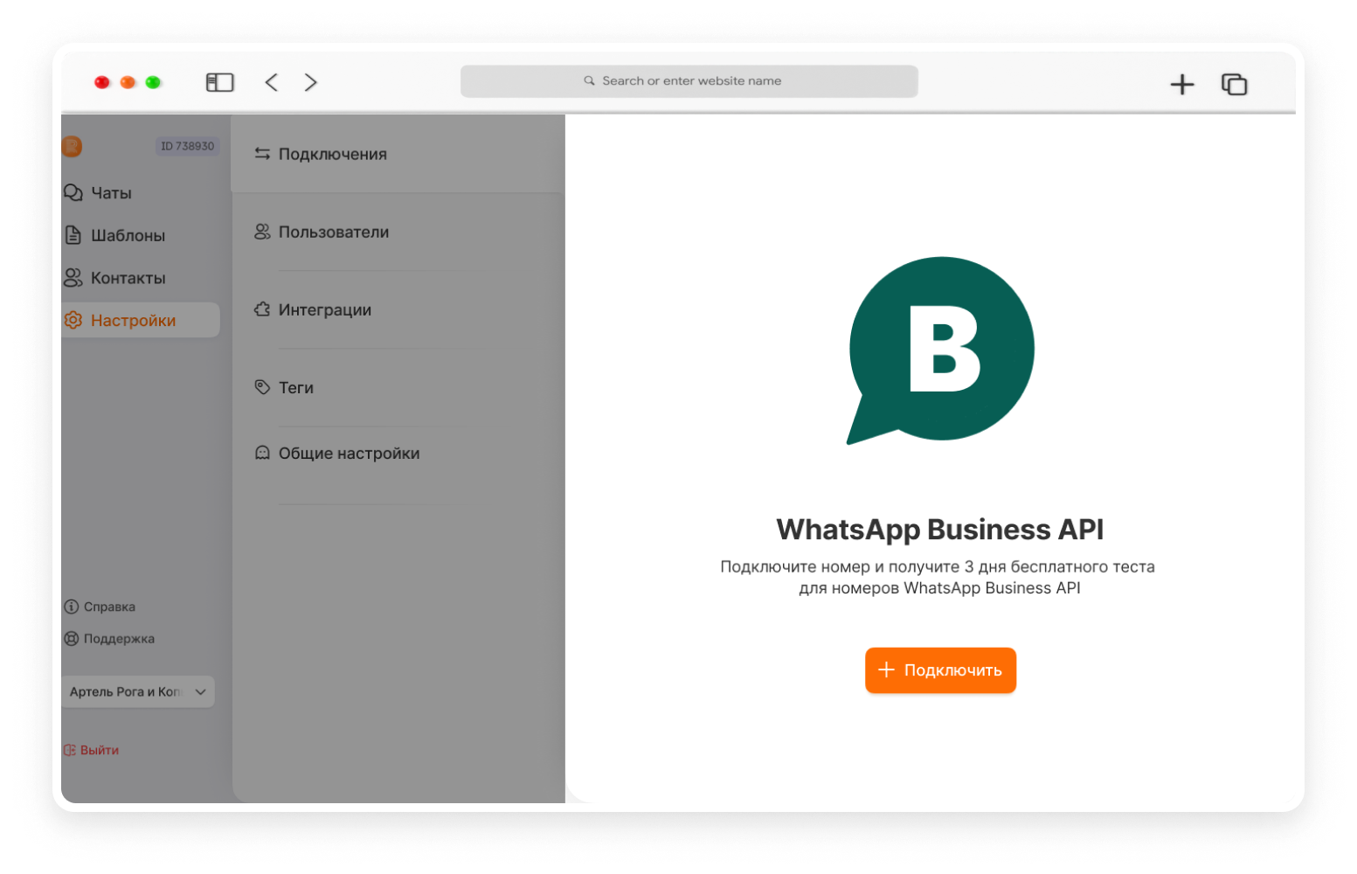
Task: Toggle the browser sidebar panel icon
Action: pos(219,82)
